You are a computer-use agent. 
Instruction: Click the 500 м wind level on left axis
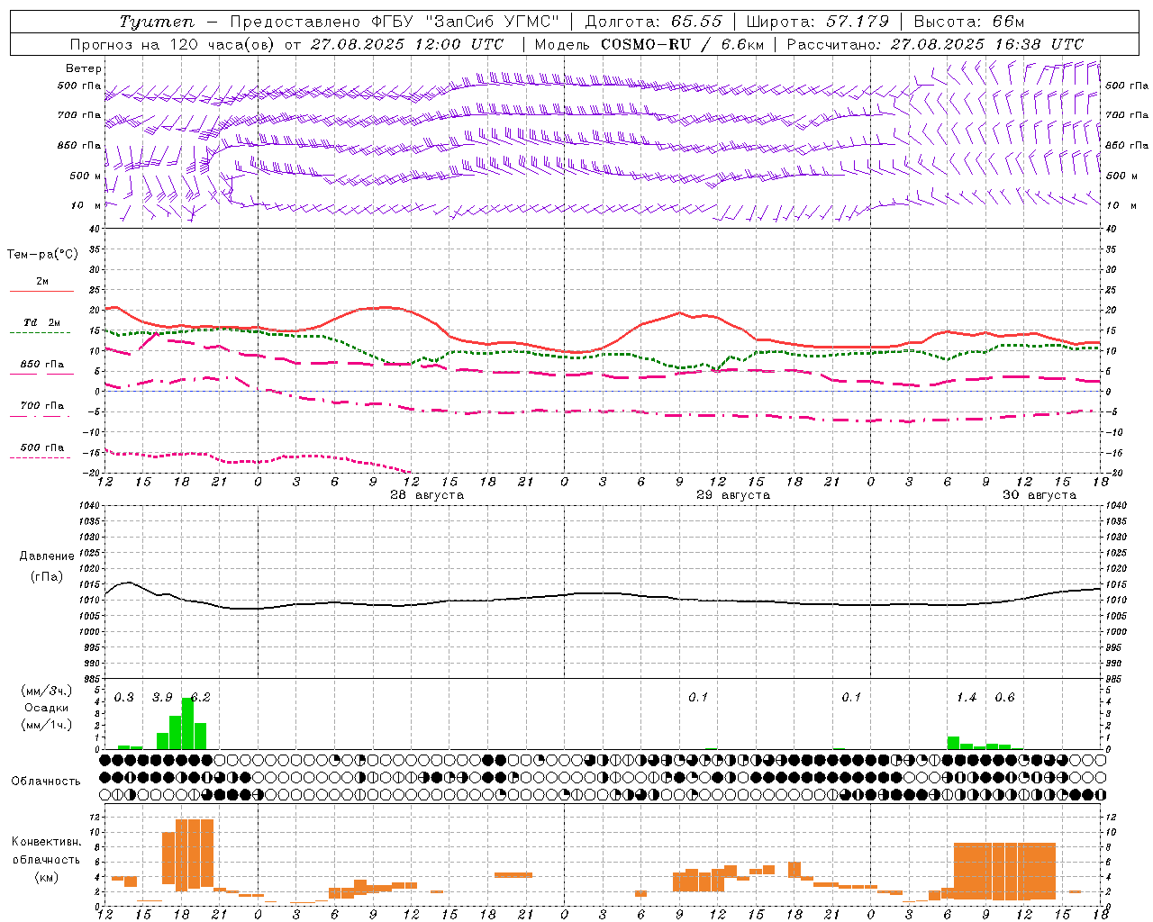pyautogui.click(x=86, y=176)
